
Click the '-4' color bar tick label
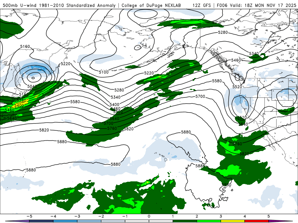pyautogui.click(x=53, y=216)
